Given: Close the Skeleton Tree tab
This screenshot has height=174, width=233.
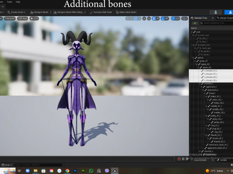Looking at the screenshot, I should click(x=213, y=18).
